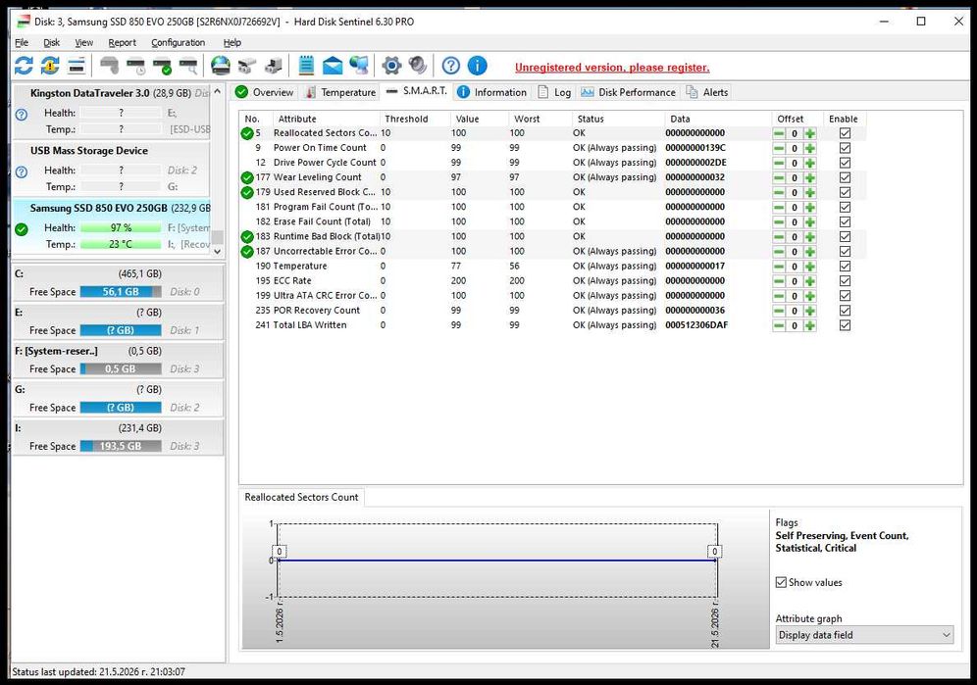977x685 pixels.
Task: Click the plus offset button for Wear Leveling Count
Action: [x=809, y=177]
